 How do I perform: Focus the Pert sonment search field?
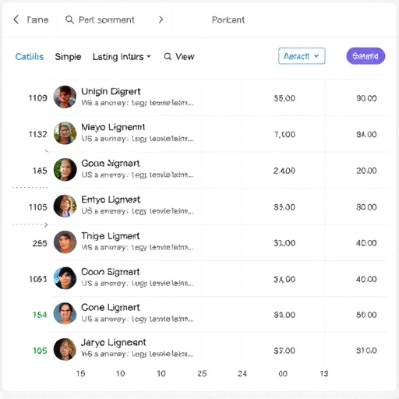tap(107, 19)
